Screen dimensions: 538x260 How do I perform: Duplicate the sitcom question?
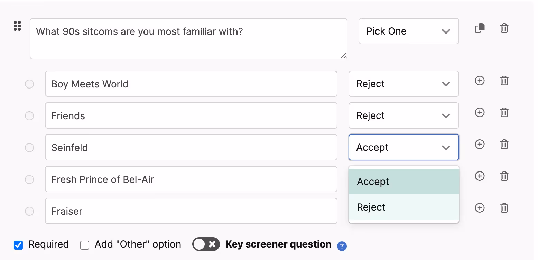(x=480, y=28)
